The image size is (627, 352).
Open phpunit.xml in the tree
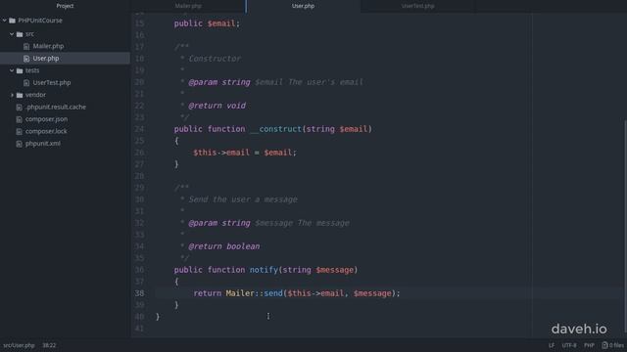click(x=43, y=144)
